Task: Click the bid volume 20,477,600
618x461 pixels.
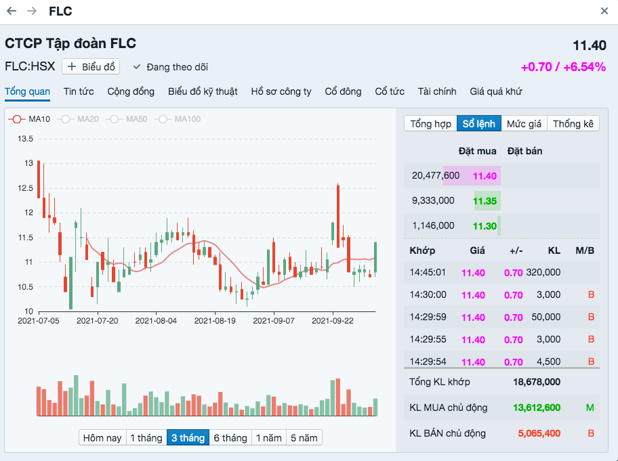Action: tap(436, 175)
